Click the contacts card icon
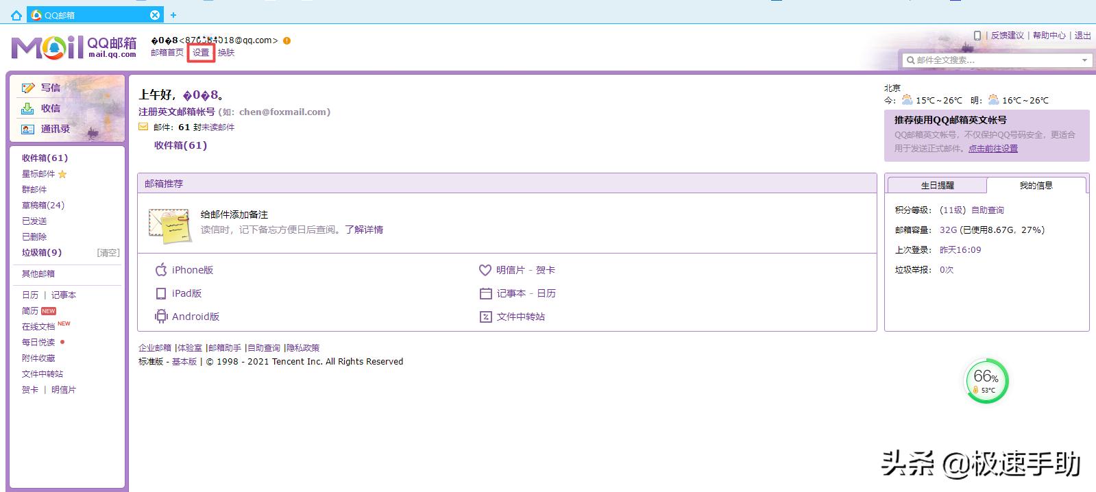The image size is (1096, 492). coord(28,129)
